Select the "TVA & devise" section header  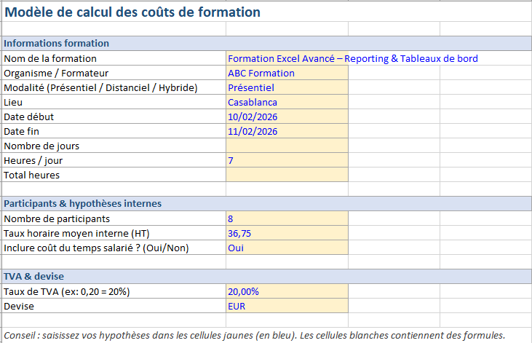[33, 277]
